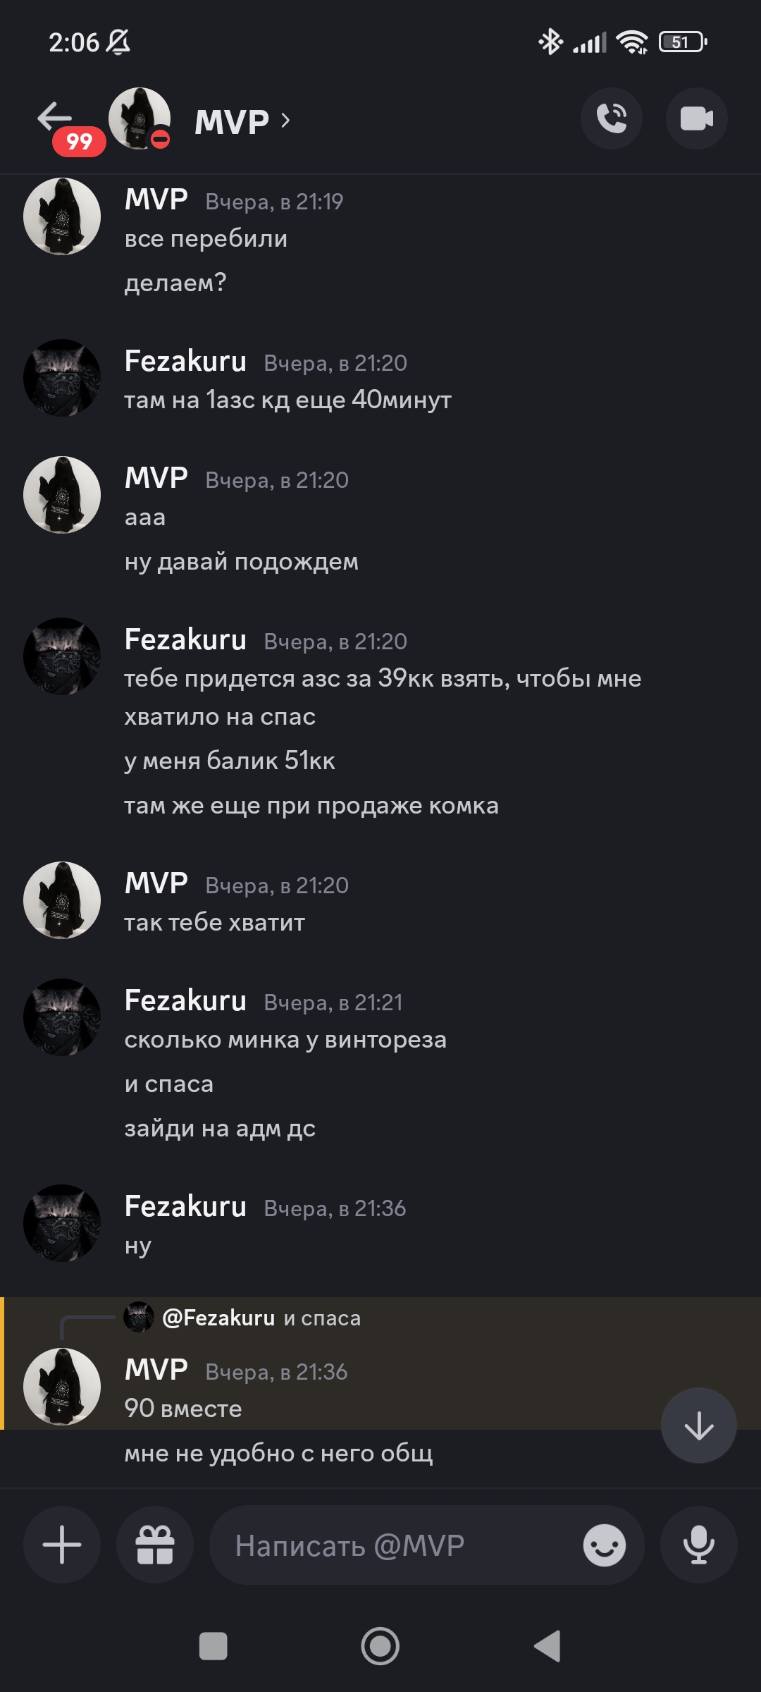This screenshot has height=1692, width=761.
Task: Open the plus attachment menu
Action: [x=62, y=1545]
